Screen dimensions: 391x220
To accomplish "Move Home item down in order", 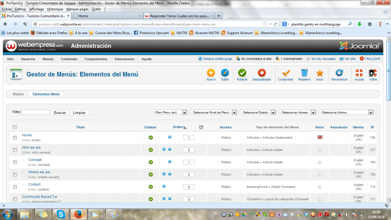I will [x=170, y=137].
